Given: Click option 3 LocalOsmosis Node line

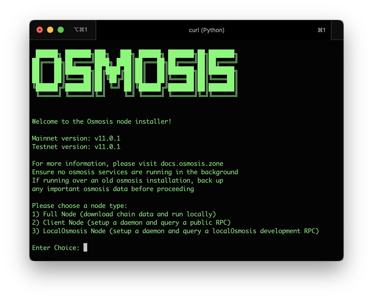Looking at the screenshot, I should tap(175, 231).
